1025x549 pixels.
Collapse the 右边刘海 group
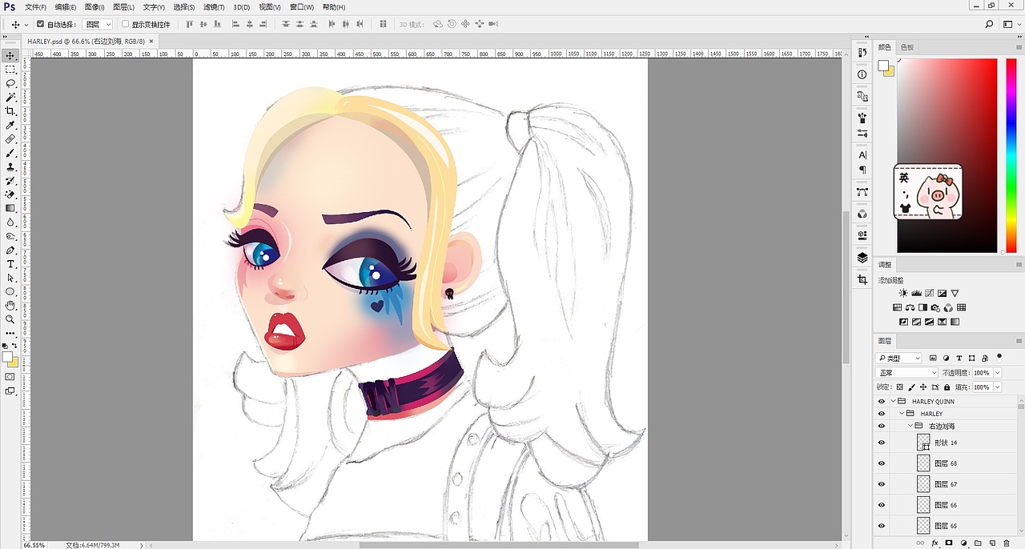tap(910, 426)
